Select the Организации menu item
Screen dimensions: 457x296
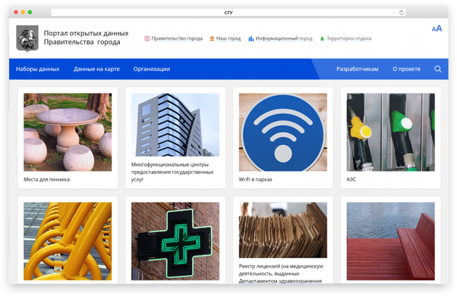151,69
